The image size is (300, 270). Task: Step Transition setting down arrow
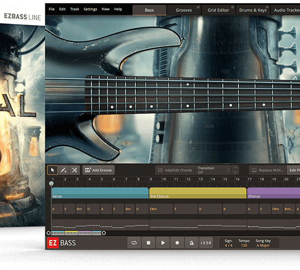coord(235,172)
